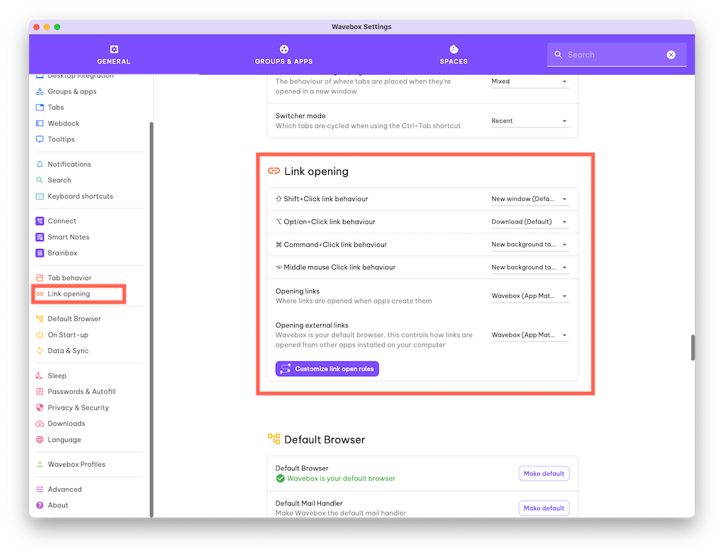Open the Command+Click link behaviour dropdown

click(x=530, y=245)
